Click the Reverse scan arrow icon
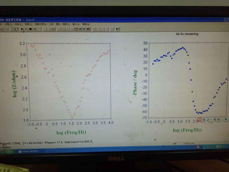 tap(35, 29)
